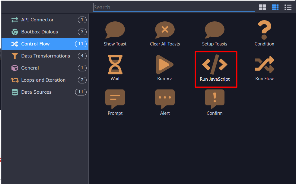Select the Condition question mark icon
Screen dimensions: 296x184
(264, 30)
